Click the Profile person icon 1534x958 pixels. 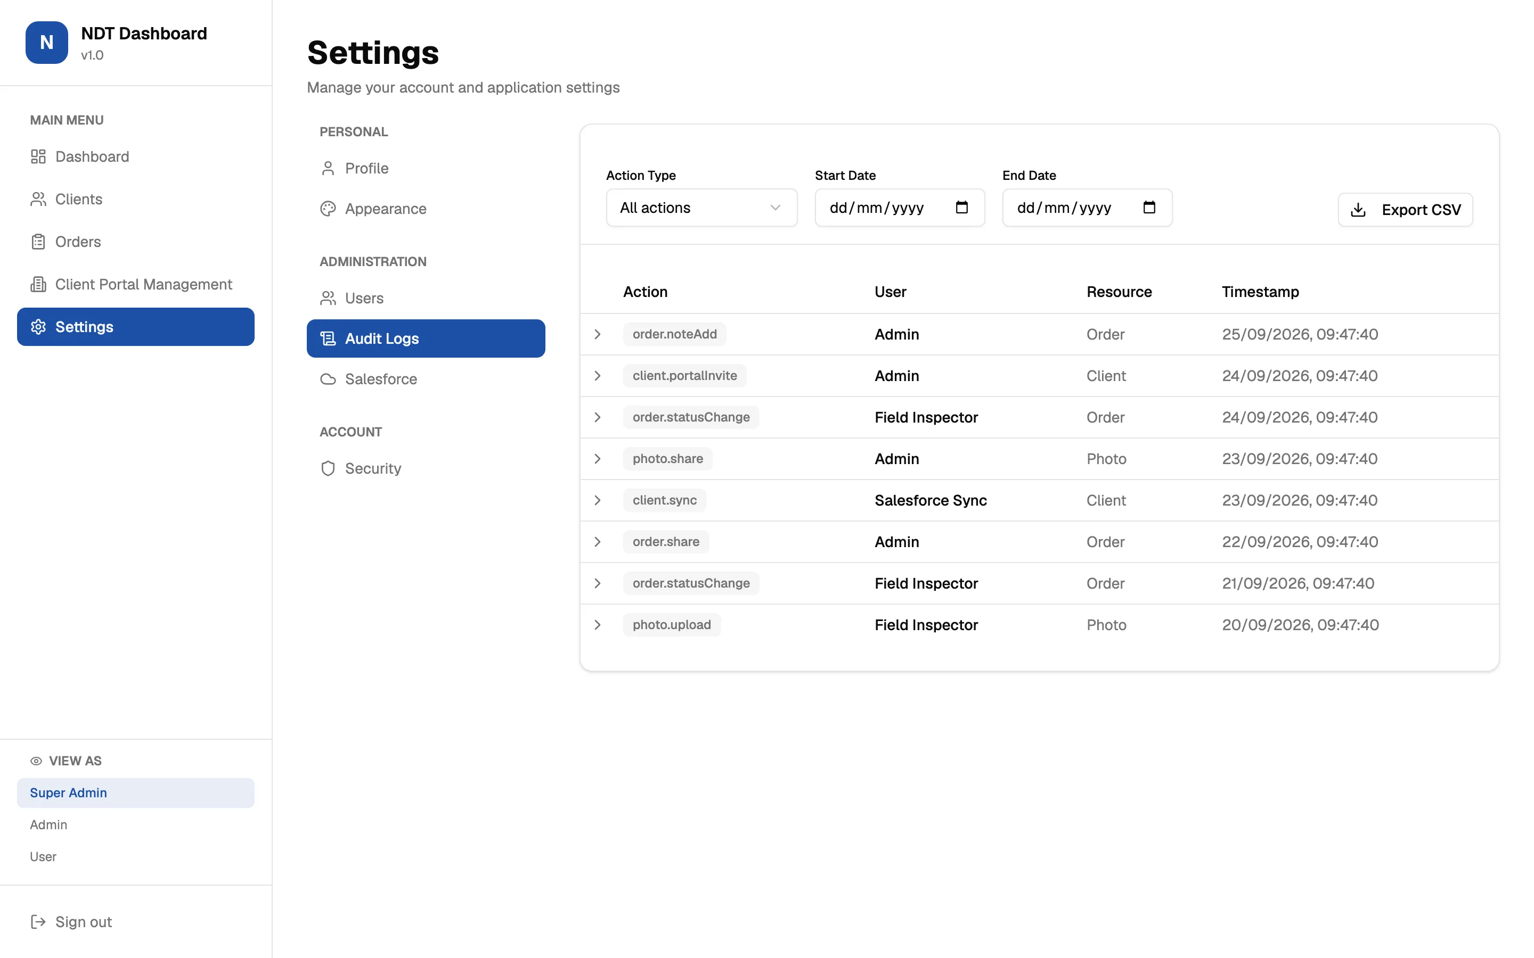328,169
